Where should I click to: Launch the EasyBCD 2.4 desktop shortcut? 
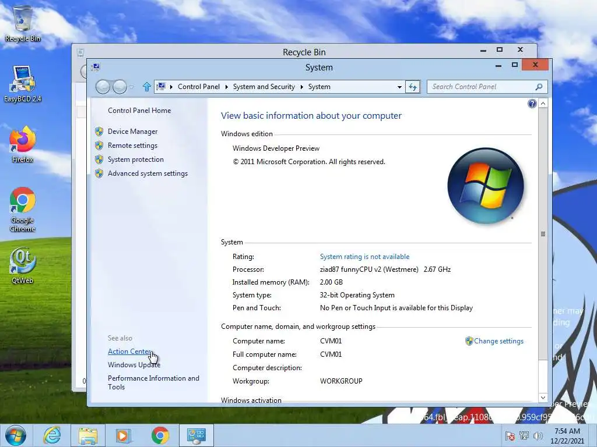tap(23, 84)
